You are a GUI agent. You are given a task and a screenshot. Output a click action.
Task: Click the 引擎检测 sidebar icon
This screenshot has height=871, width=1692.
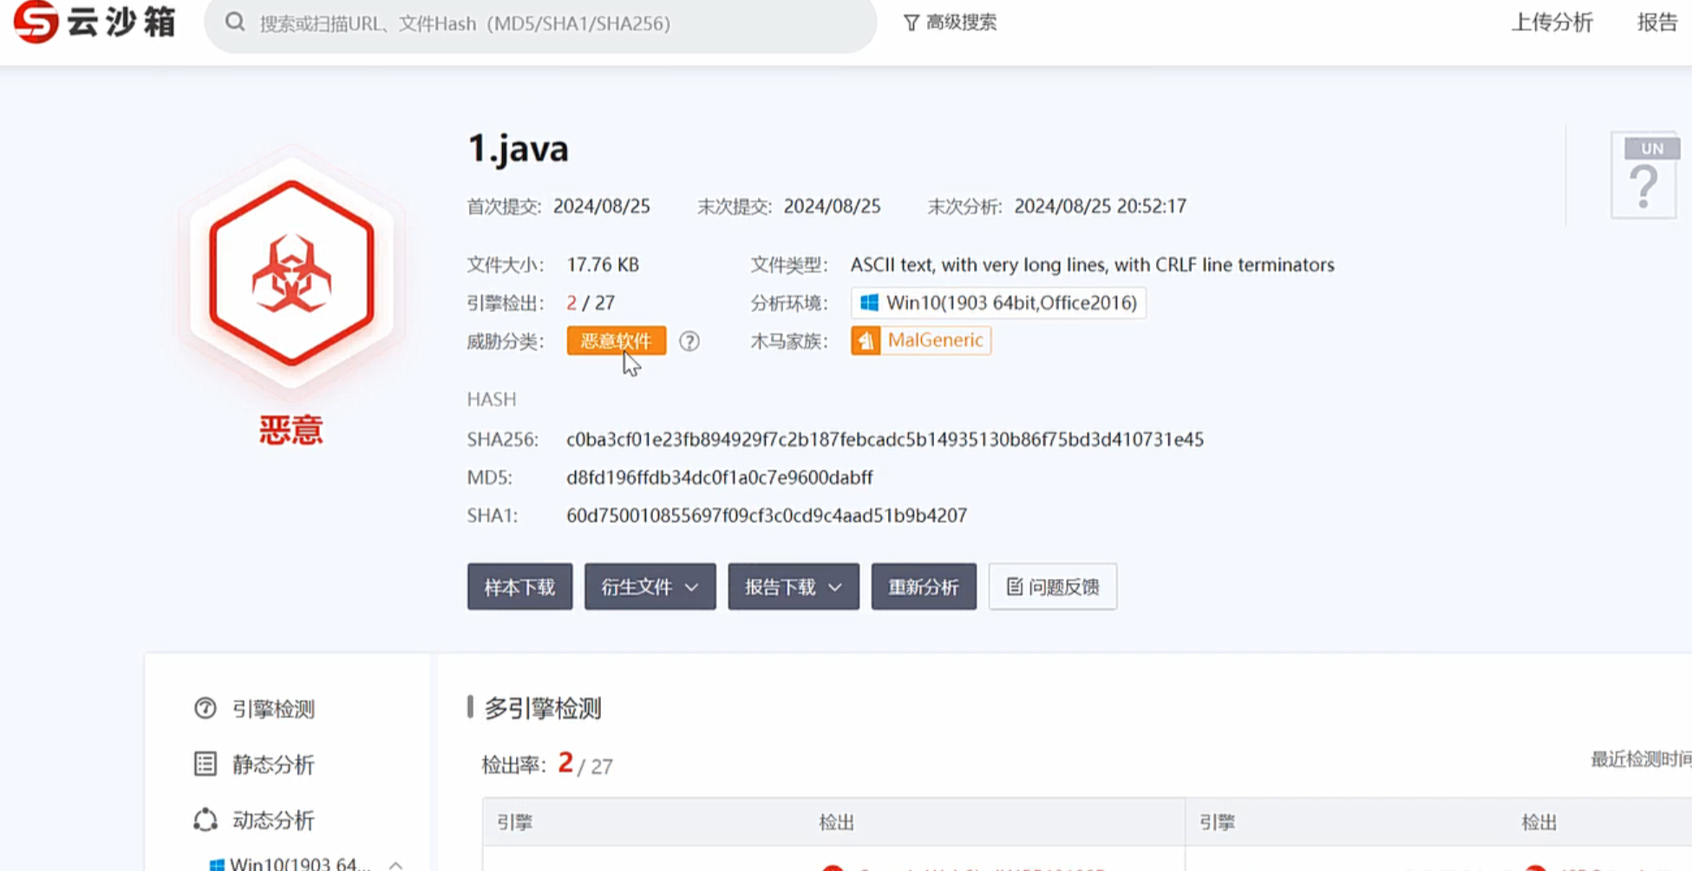click(x=206, y=709)
